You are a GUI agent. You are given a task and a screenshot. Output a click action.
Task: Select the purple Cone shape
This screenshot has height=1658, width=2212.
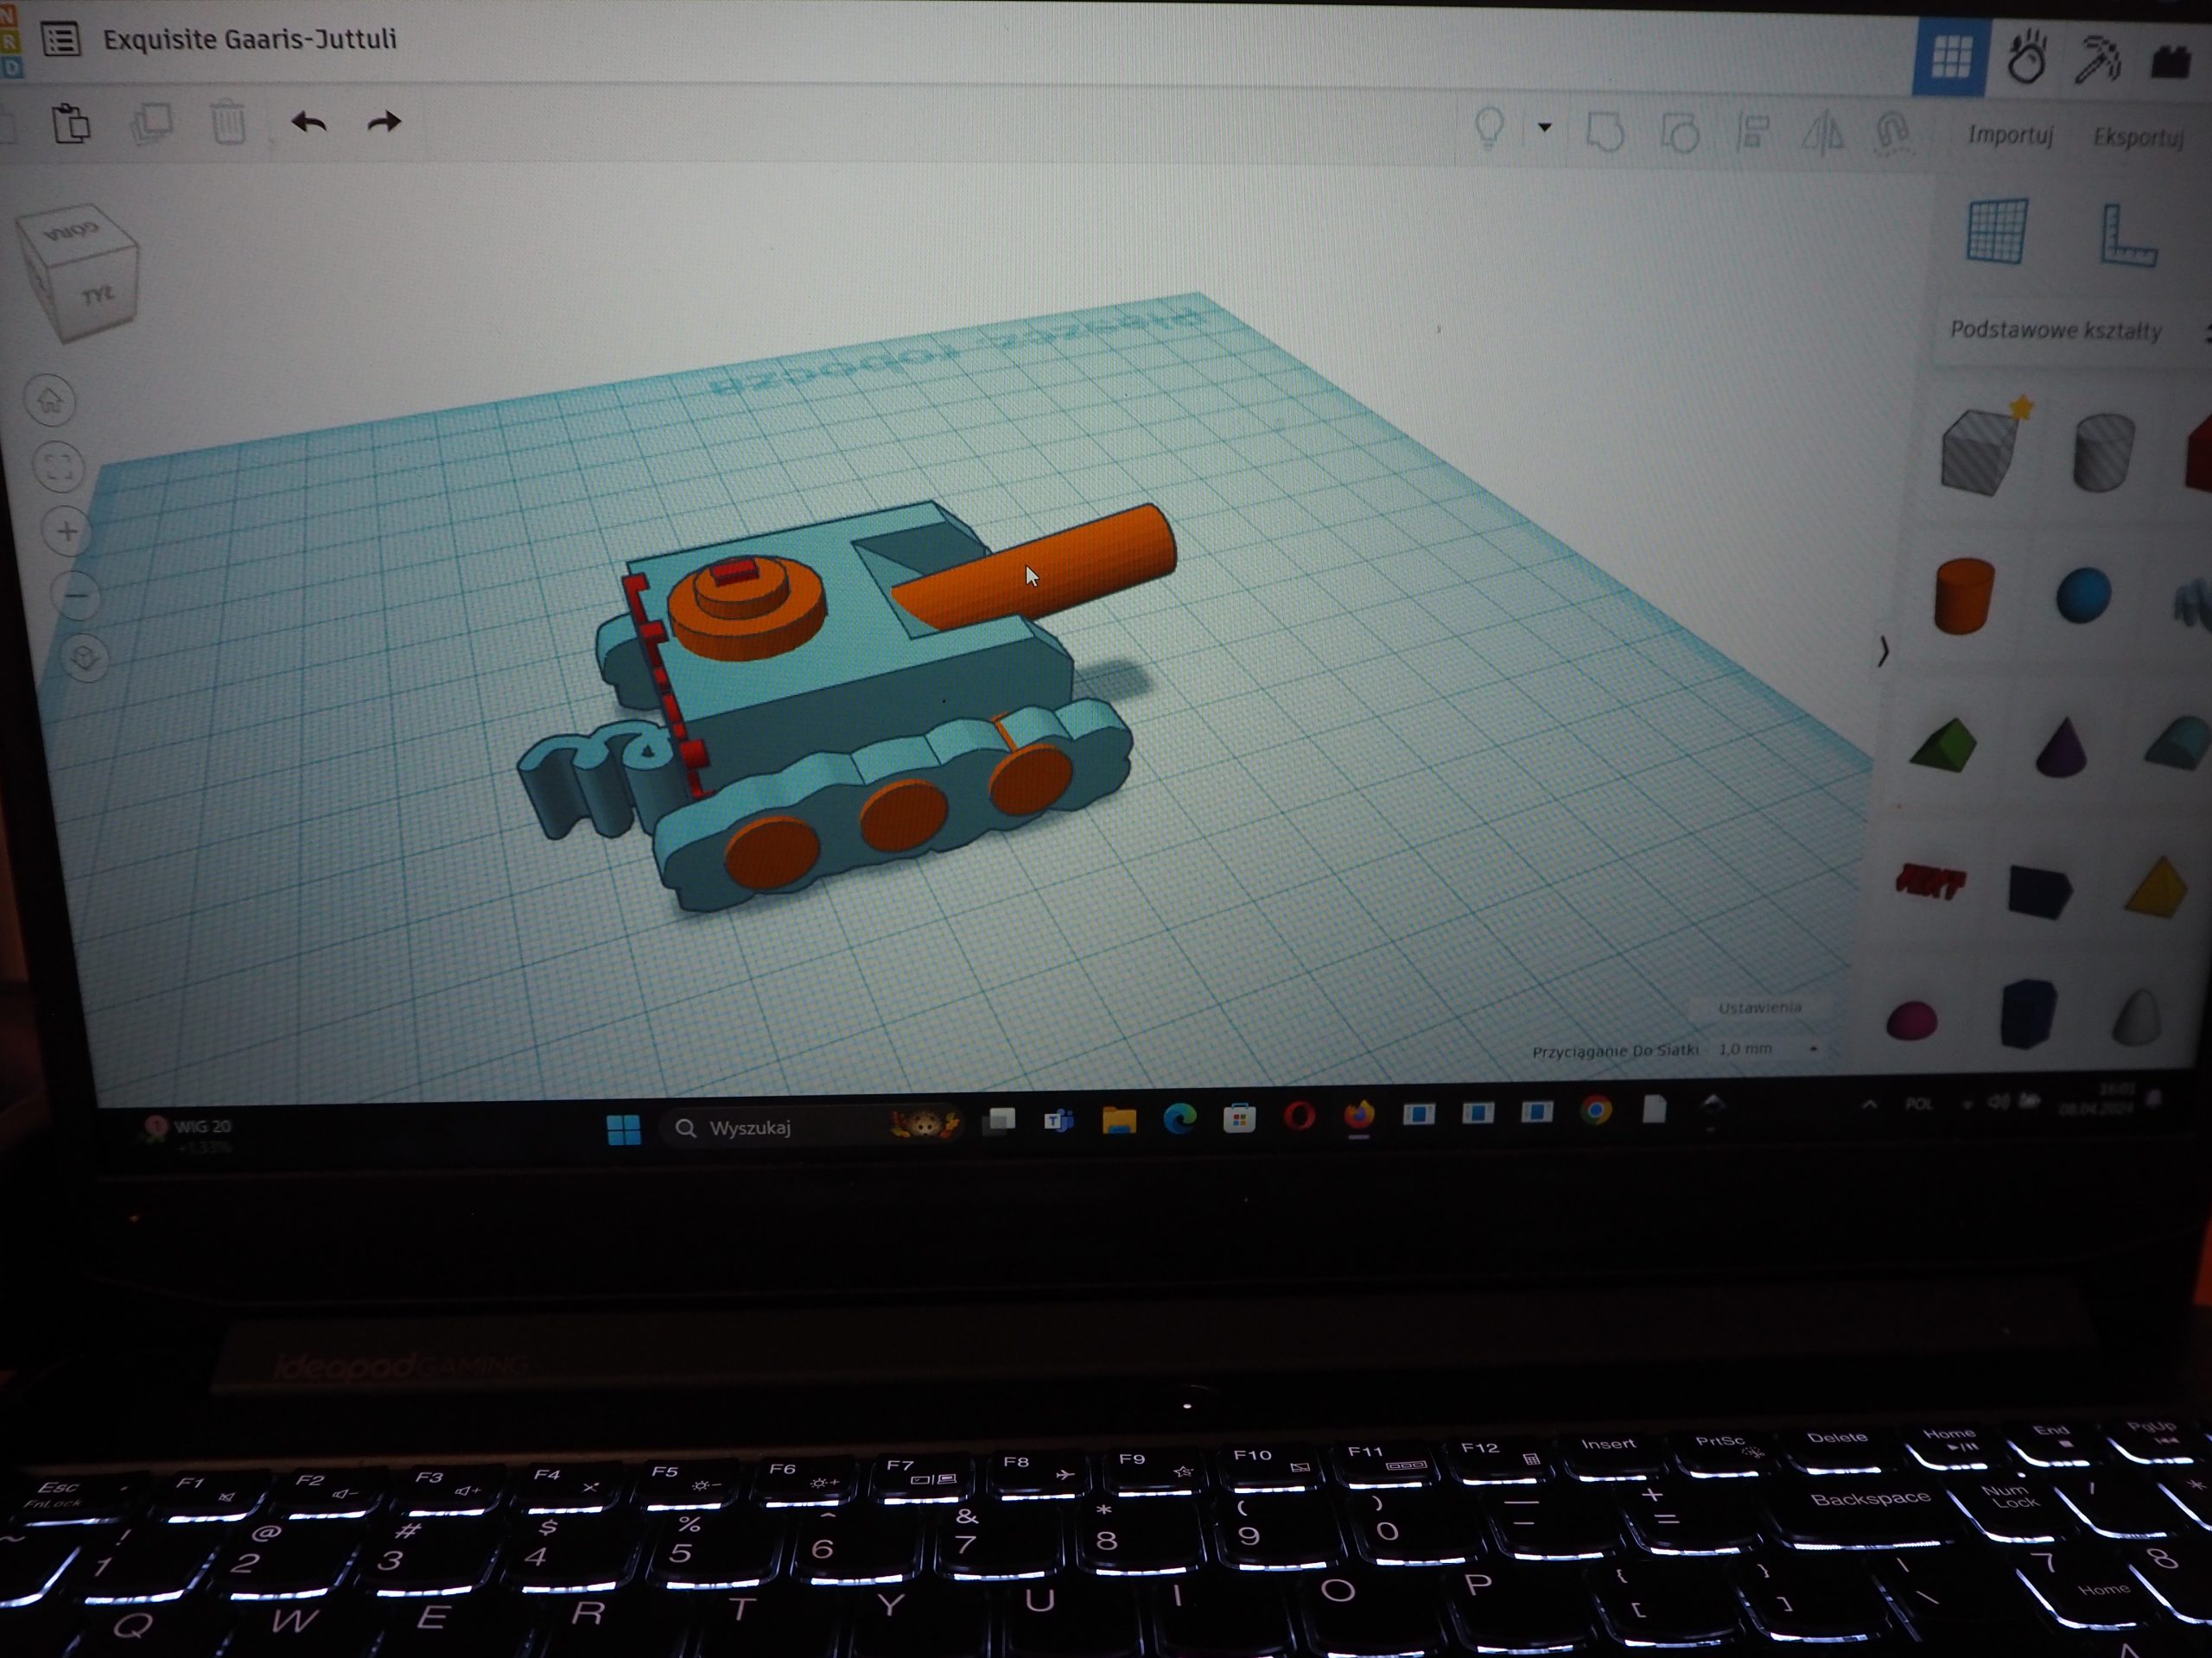[x=2061, y=745]
